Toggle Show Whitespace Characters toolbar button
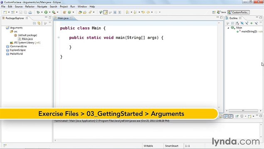This screenshot has width=264, height=149. (119, 12)
